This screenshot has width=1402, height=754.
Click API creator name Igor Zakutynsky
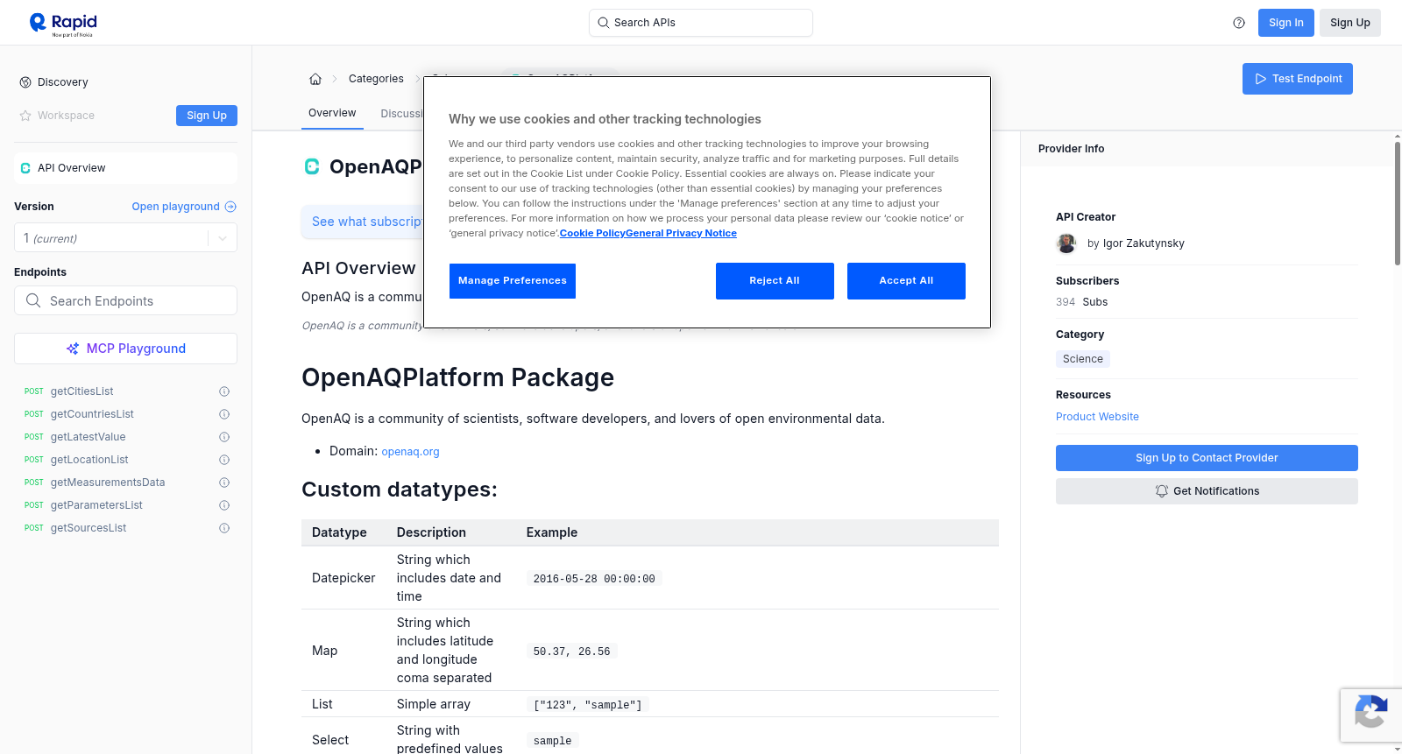tap(1144, 243)
